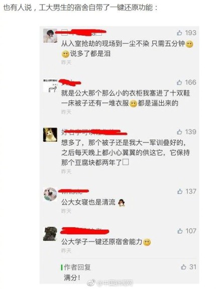Click 昨天 timestamp under the first comment

(66, 62)
